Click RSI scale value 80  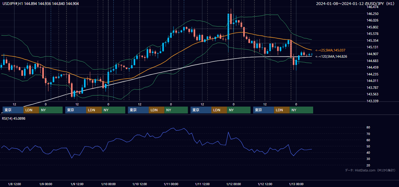(368, 127)
